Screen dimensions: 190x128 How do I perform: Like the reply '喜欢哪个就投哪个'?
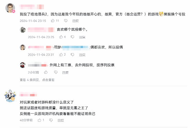(x=61, y=37)
